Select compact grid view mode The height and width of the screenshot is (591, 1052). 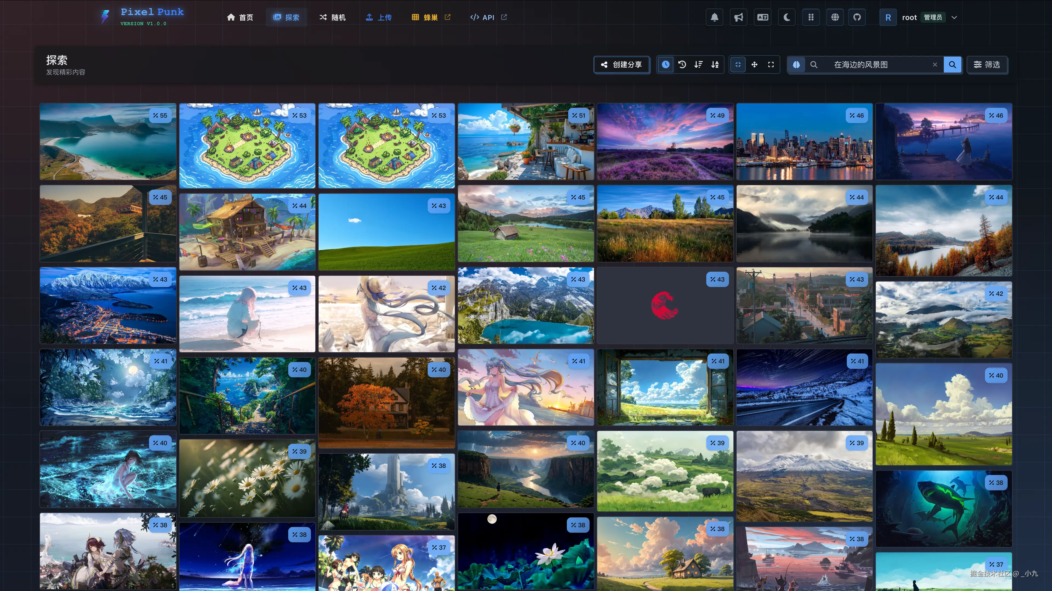(x=738, y=65)
